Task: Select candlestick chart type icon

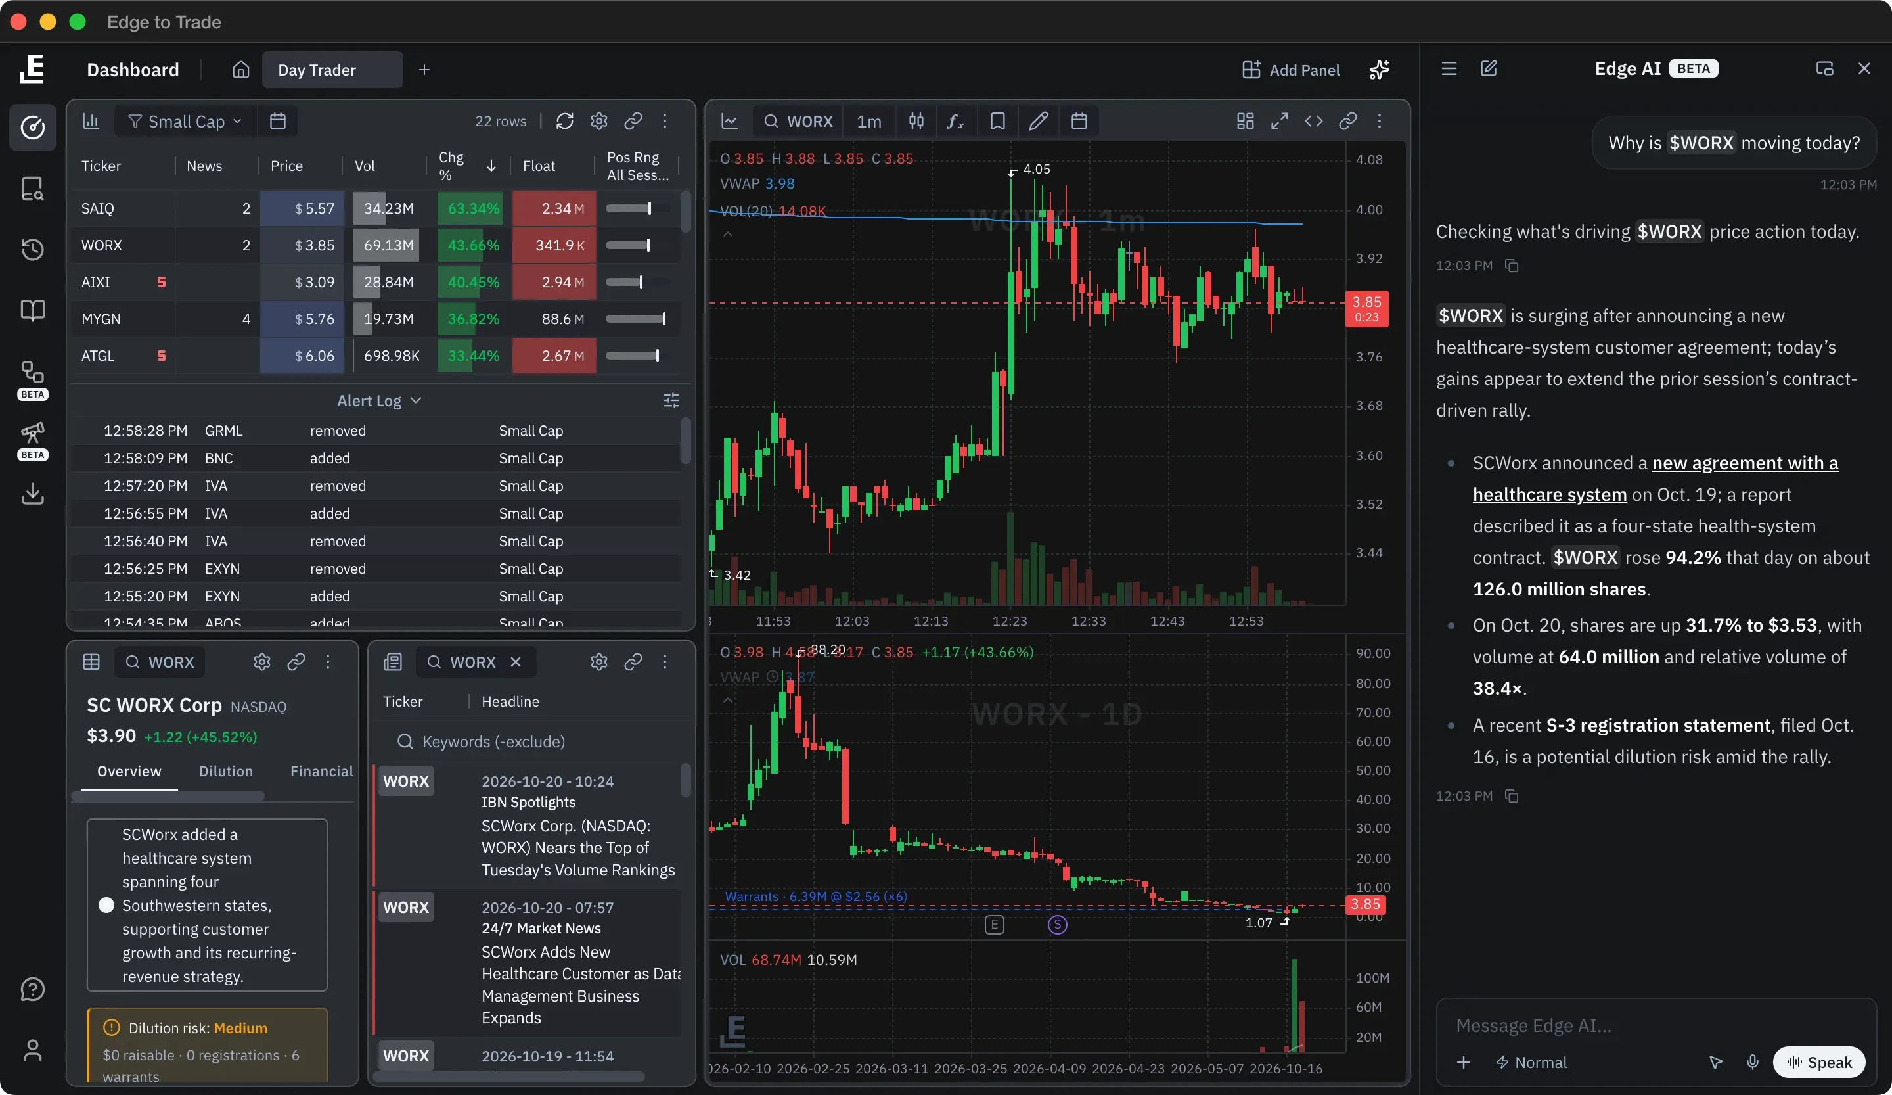Action: [x=916, y=121]
